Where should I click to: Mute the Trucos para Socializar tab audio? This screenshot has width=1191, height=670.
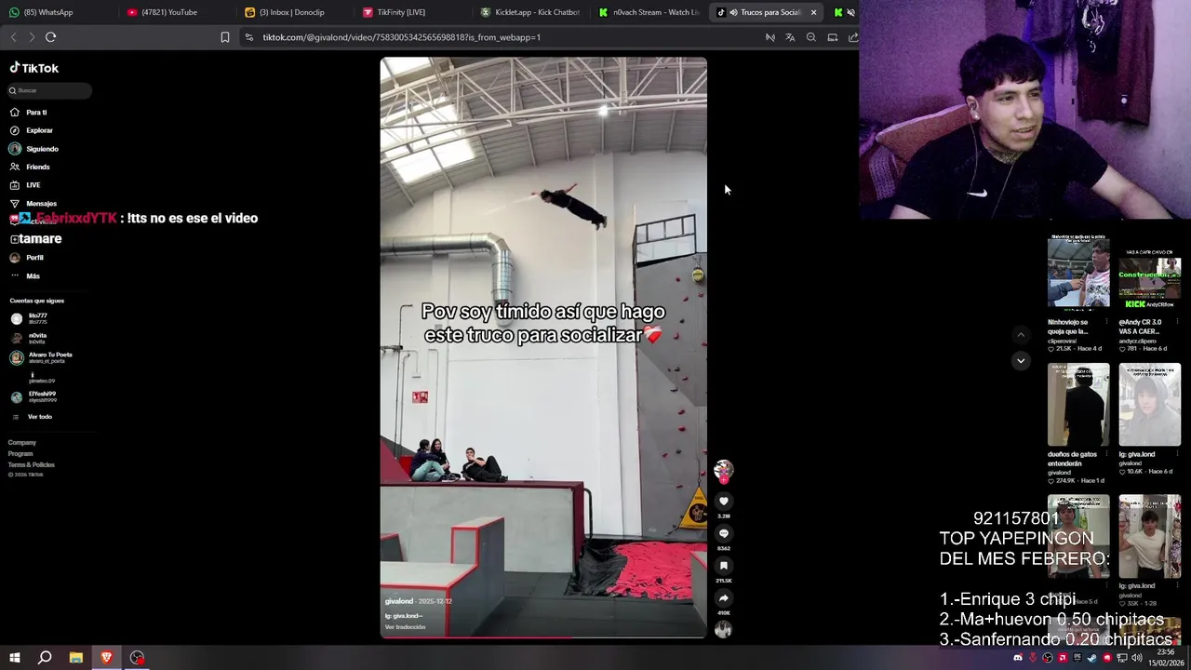(x=733, y=12)
